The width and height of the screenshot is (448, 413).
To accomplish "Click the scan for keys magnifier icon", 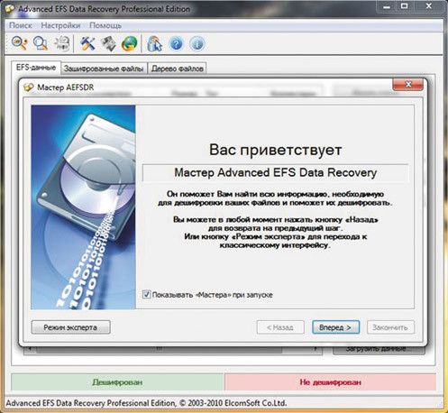I will pyautogui.click(x=20, y=43).
